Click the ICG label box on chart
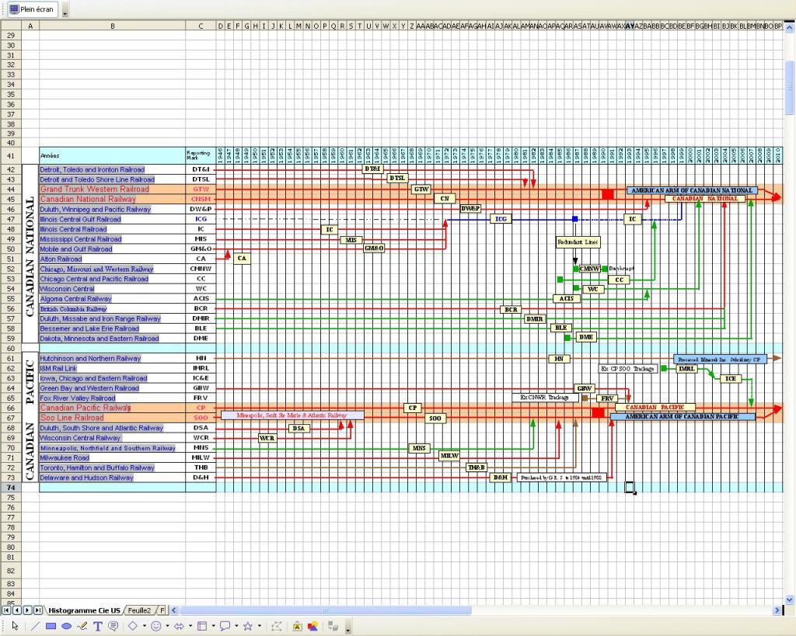 [501, 218]
